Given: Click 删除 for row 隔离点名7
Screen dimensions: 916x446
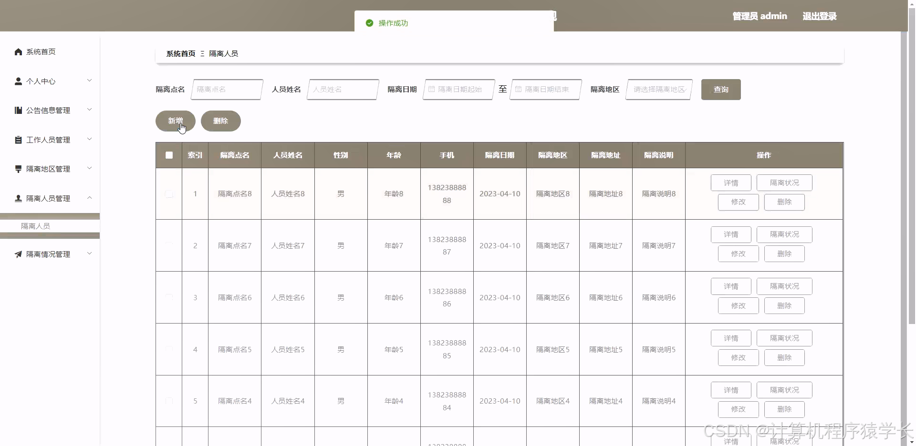Looking at the screenshot, I should tap(784, 254).
